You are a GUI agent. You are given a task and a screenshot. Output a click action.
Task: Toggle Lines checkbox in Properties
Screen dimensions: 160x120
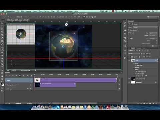(x=129, y=38)
